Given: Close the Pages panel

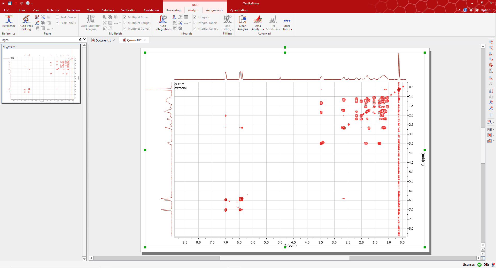Looking at the screenshot, I should click(84, 39).
